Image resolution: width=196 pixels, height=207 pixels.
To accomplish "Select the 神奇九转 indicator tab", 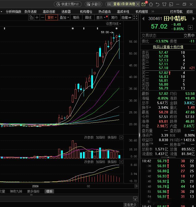I will (x=16, y=191).
